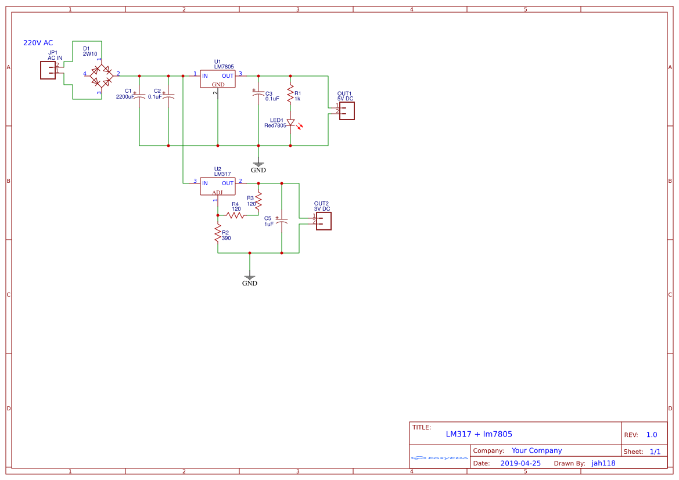Select the OUT2 3V DC connector symbol
Image resolution: width=679 pixels, height=480 pixels.
pyautogui.click(x=323, y=221)
